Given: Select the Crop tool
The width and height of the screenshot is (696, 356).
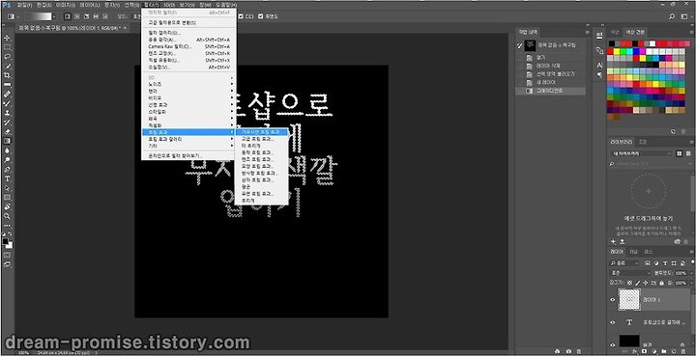Looking at the screenshot, I should click(x=7, y=75).
